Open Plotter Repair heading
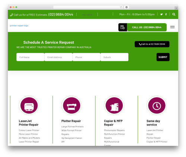 (71, 121)
